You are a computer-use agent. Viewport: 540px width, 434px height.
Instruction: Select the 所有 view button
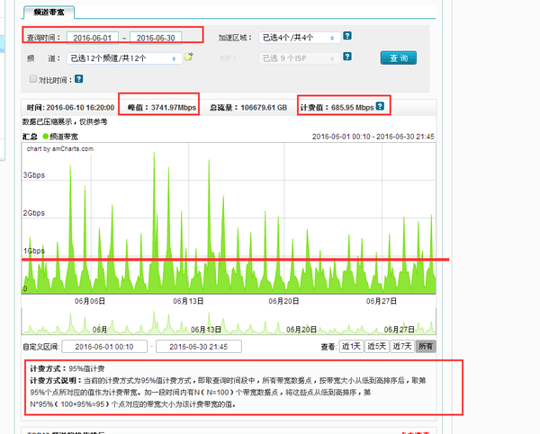426,346
